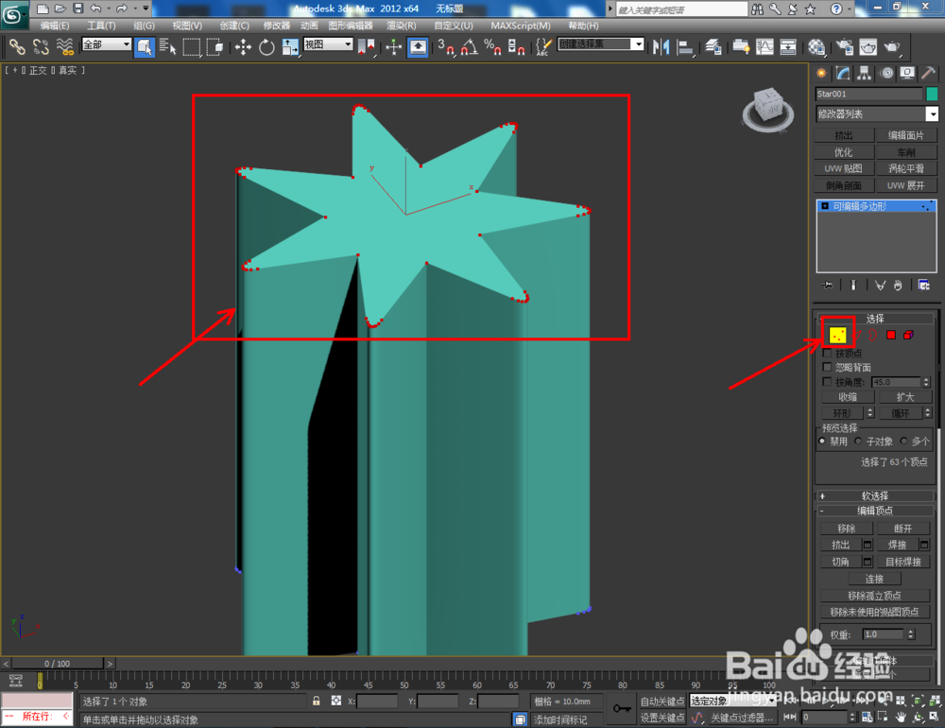Toggle the selection lock icon in status bar

(317, 701)
